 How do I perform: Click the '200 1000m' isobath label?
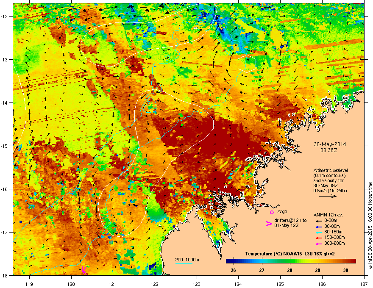[187, 260]
